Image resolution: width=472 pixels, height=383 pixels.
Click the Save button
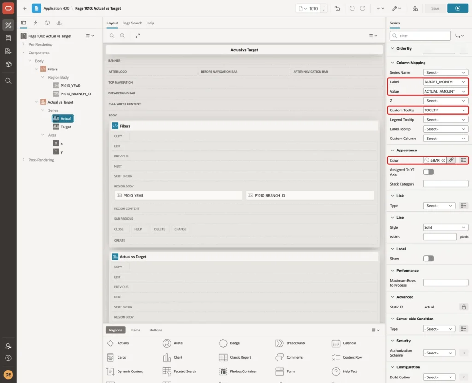435,8
